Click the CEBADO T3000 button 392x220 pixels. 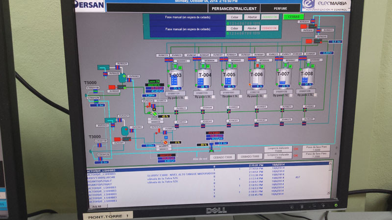222,157
